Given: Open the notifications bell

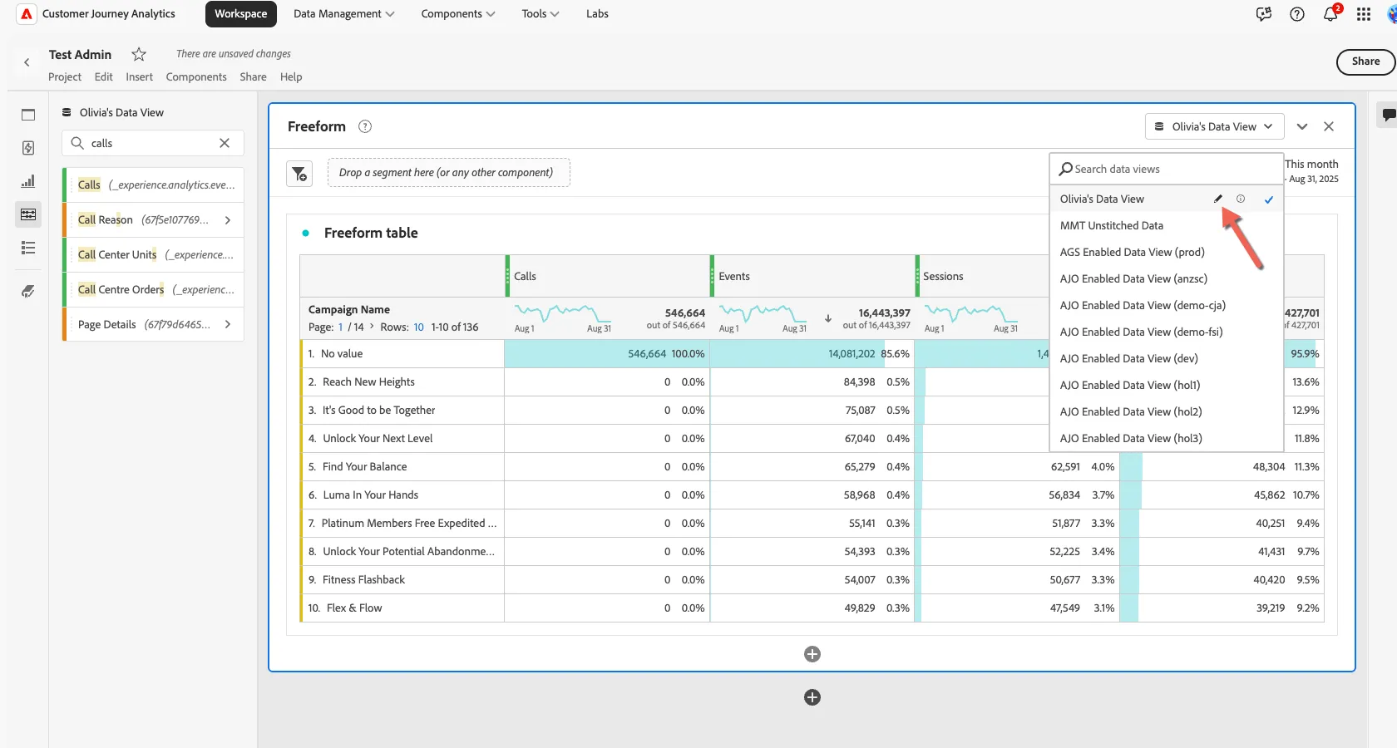Looking at the screenshot, I should click(x=1330, y=14).
